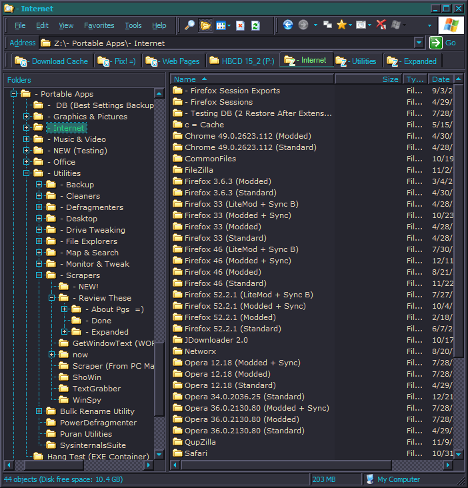Click the folder tree vertical scrollbar
468x488 pixels.
click(x=159, y=267)
